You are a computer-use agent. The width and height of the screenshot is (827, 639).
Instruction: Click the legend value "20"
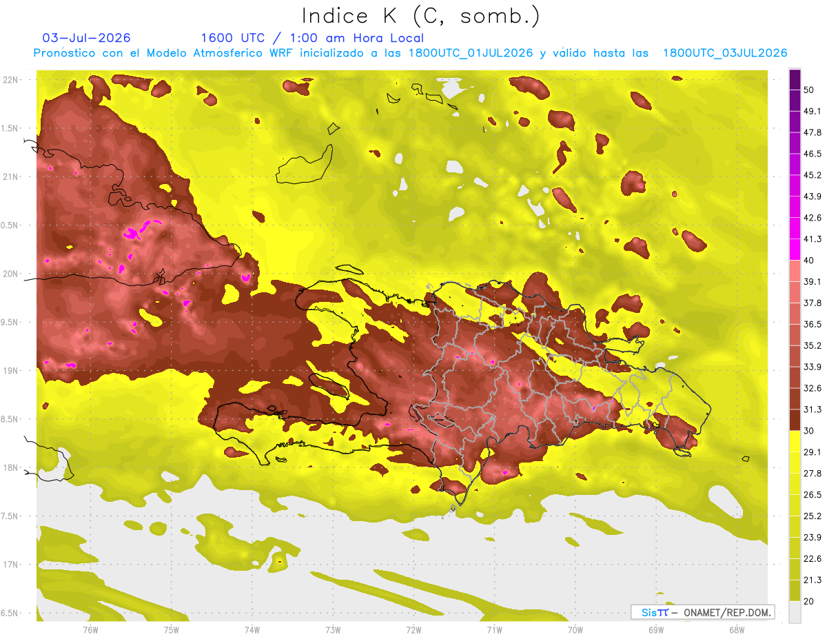tap(809, 601)
